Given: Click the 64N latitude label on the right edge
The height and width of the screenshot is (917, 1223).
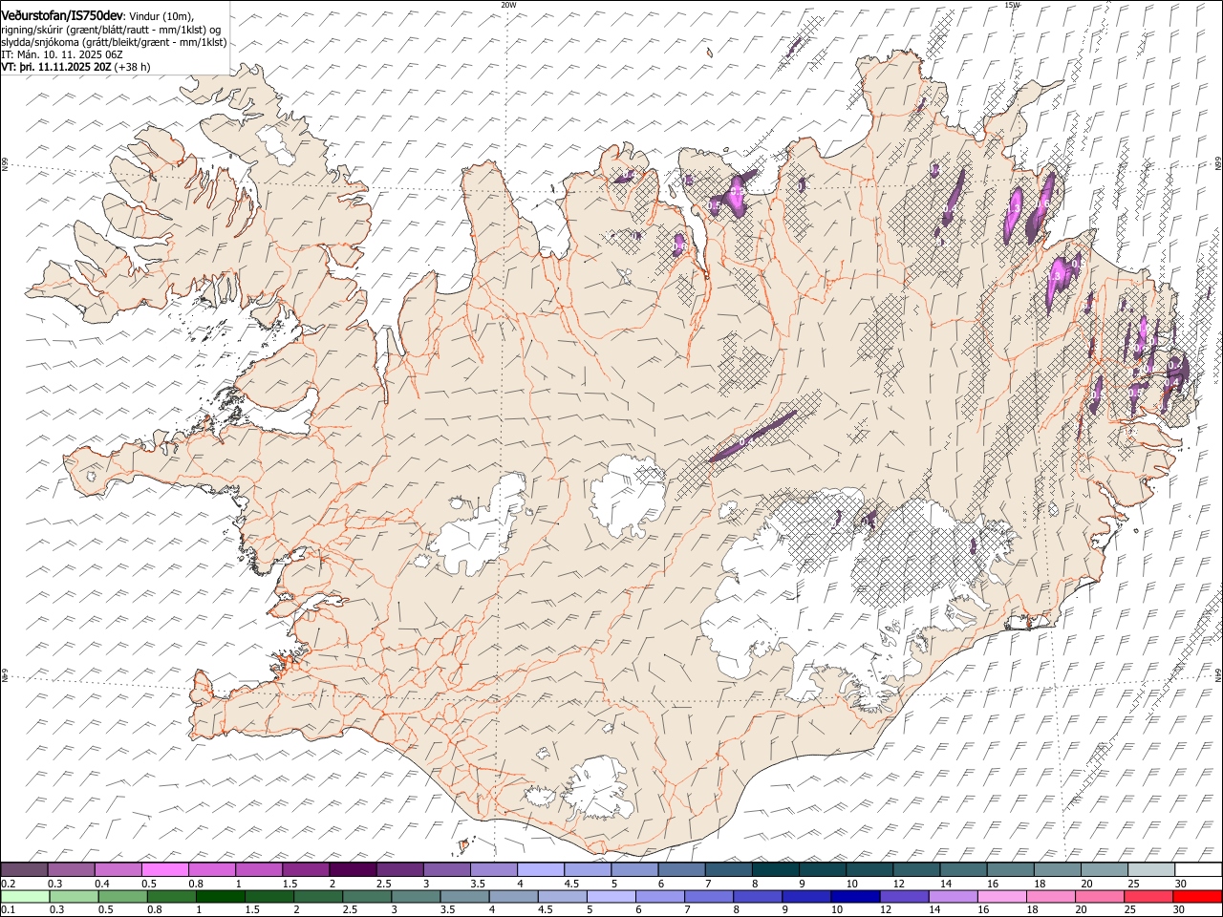Looking at the screenshot, I should 1218,673.
